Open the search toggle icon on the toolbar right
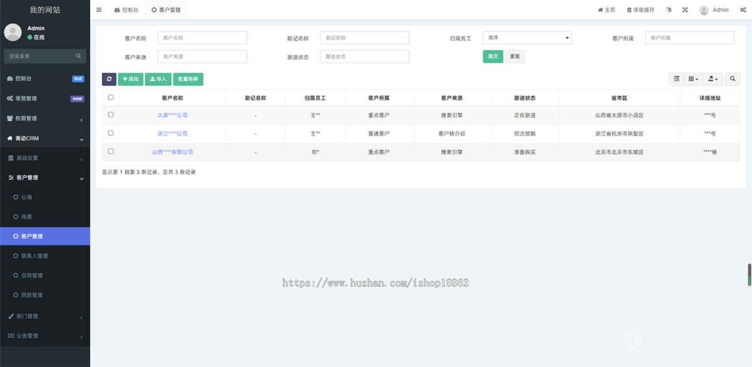Image resolution: width=752 pixels, height=367 pixels. click(x=732, y=79)
